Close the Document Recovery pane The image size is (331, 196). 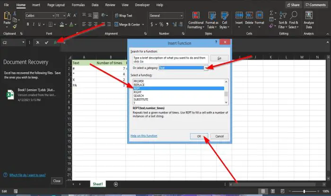click(57, 181)
